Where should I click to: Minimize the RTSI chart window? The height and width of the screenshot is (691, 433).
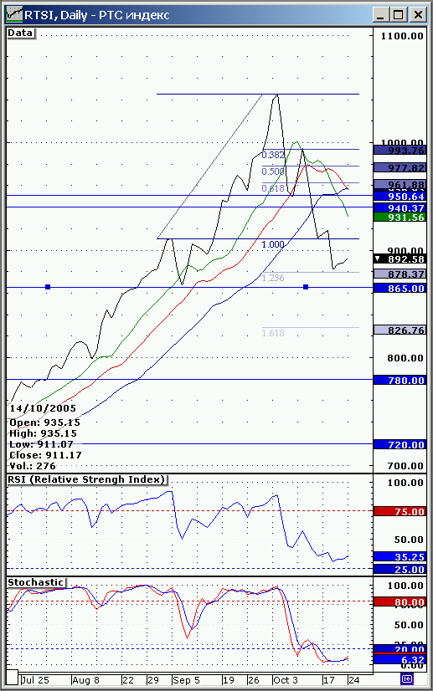(380, 14)
